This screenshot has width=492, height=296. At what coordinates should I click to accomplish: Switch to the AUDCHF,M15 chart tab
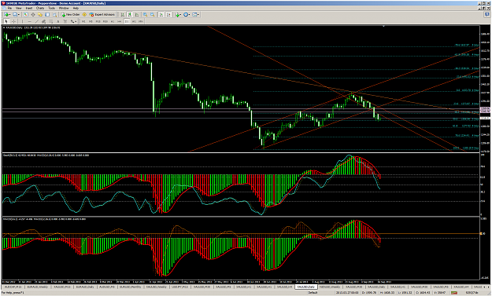(13, 287)
